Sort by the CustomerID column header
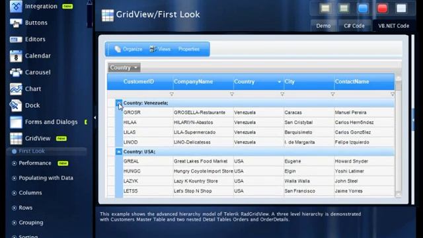Viewport: 423px width, 238px height. tap(139, 81)
